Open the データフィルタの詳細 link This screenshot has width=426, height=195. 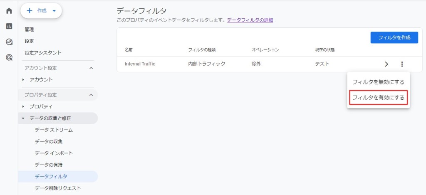pyautogui.click(x=250, y=20)
